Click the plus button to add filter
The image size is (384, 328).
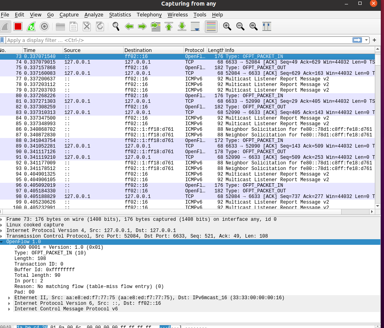[x=374, y=40]
